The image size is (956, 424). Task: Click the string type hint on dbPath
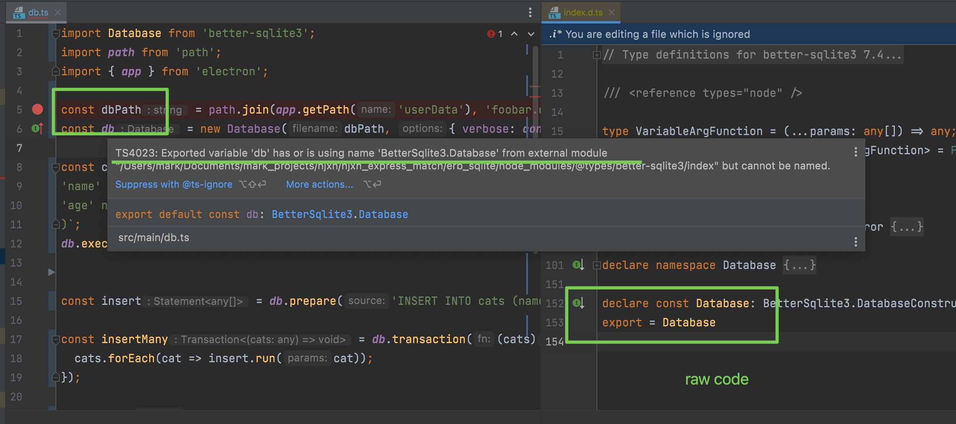[164, 110]
